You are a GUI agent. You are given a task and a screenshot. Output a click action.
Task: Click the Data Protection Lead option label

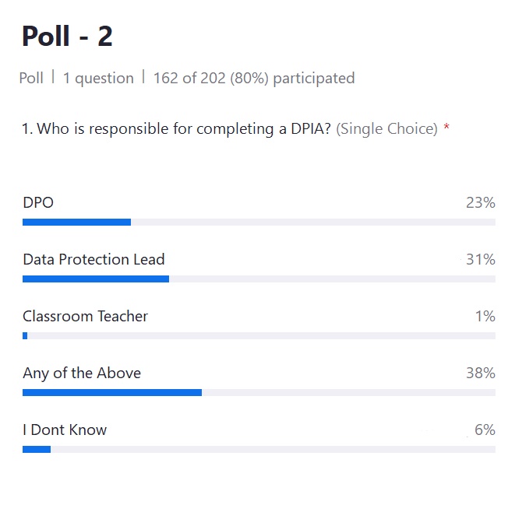pyautogui.click(x=93, y=259)
